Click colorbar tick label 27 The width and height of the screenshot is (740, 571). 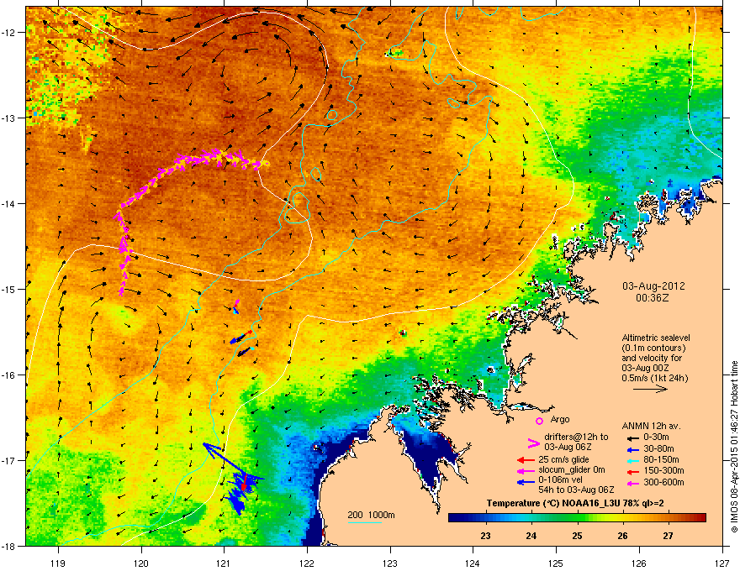[x=668, y=536]
